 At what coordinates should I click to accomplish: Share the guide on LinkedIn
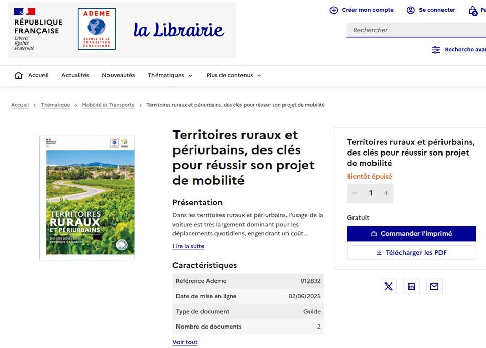411,286
